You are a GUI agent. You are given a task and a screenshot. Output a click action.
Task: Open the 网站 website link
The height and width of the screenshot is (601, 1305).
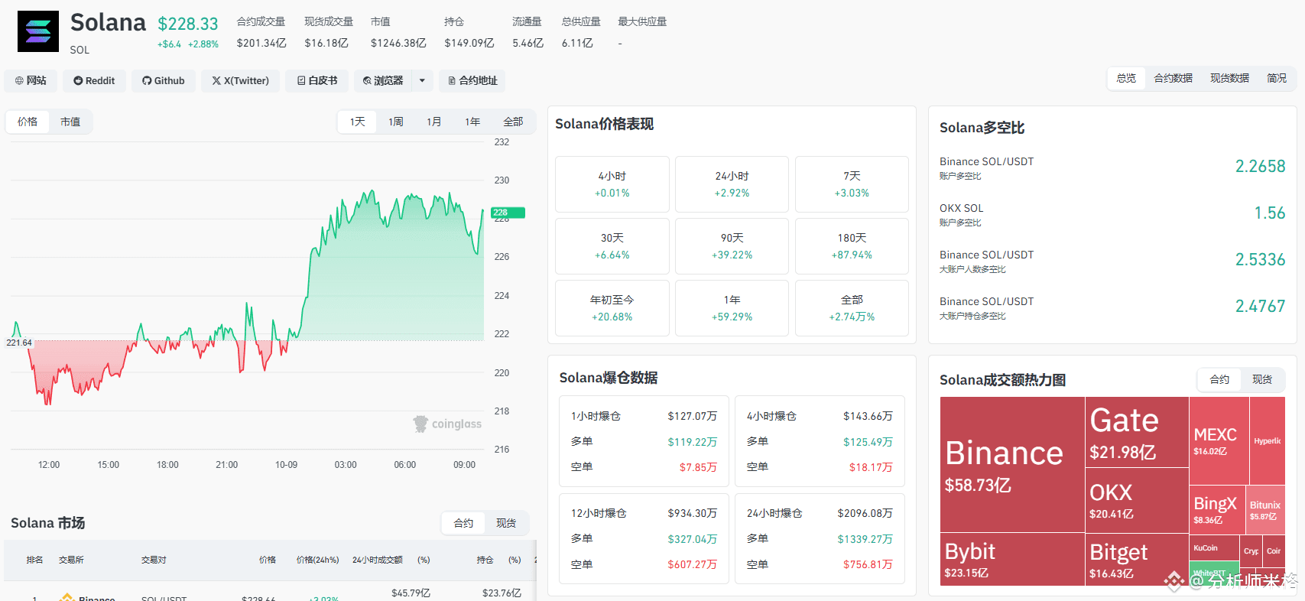click(31, 80)
